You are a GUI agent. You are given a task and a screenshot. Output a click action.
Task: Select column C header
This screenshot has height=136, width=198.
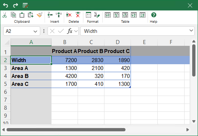point(91,42)
